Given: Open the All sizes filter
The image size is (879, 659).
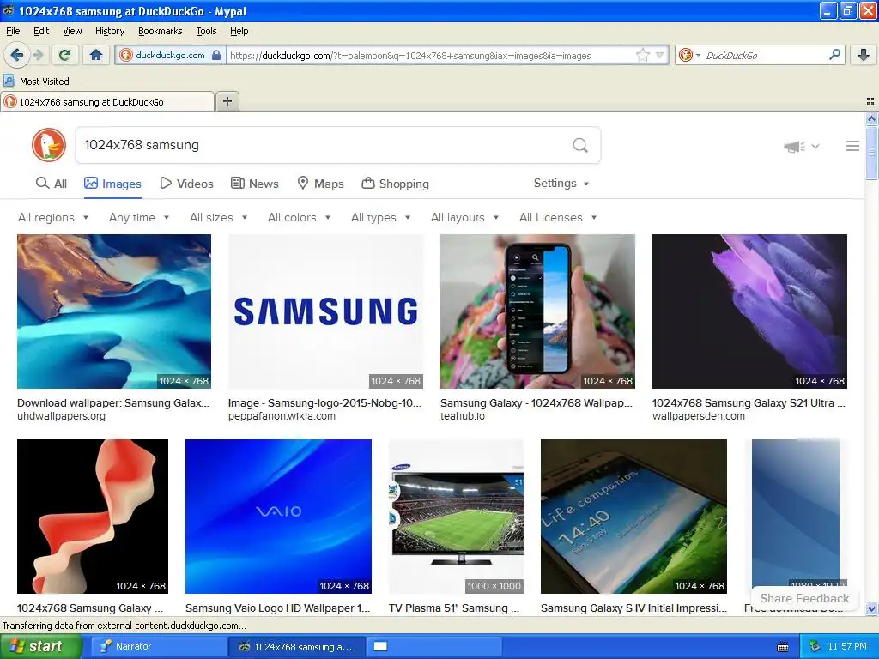Looking at the screenshot, I should (x=219, y=217).
